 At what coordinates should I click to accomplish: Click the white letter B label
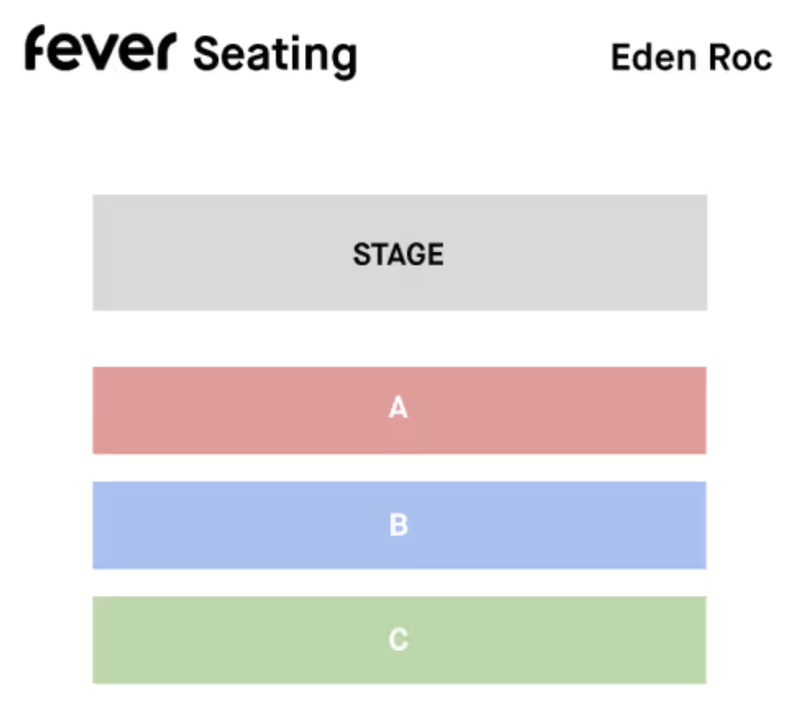pyautogui.click(x=398, y=525)
